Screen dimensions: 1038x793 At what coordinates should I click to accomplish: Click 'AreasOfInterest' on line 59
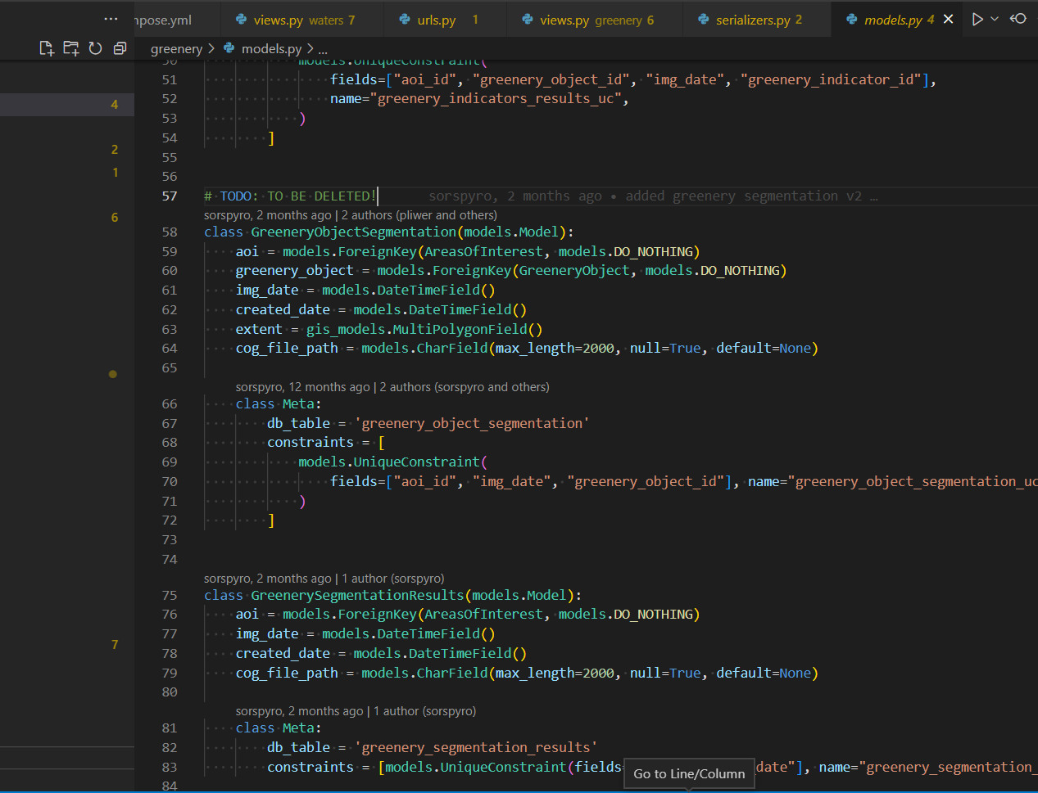coord(483,251)
